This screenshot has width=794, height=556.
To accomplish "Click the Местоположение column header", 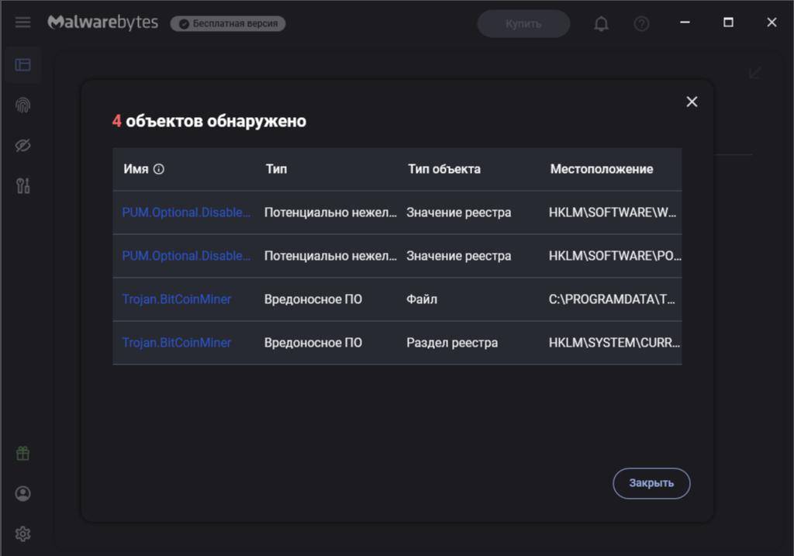I will tap(602, 169).
